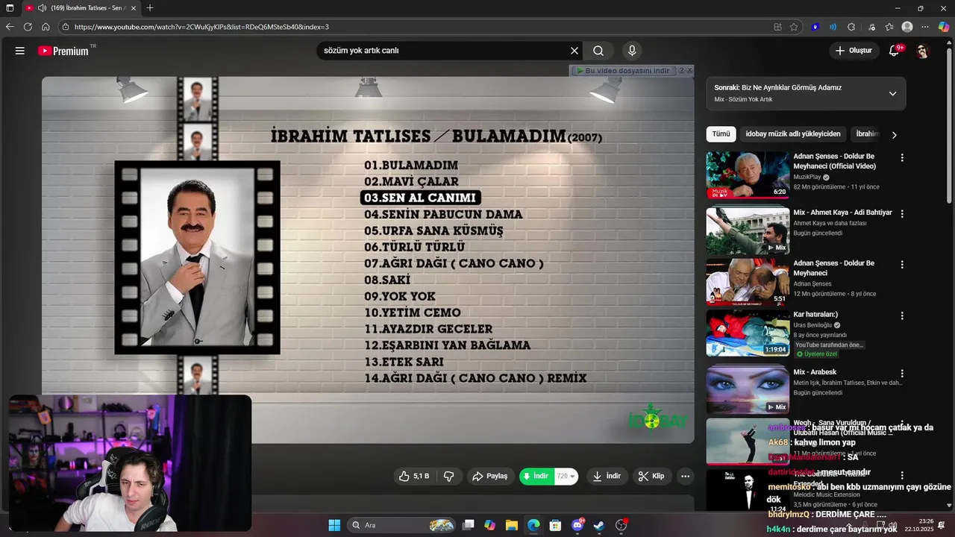
Task: Open Task View on taskbar
Action: pyautogui.click(x=468, y=525)
